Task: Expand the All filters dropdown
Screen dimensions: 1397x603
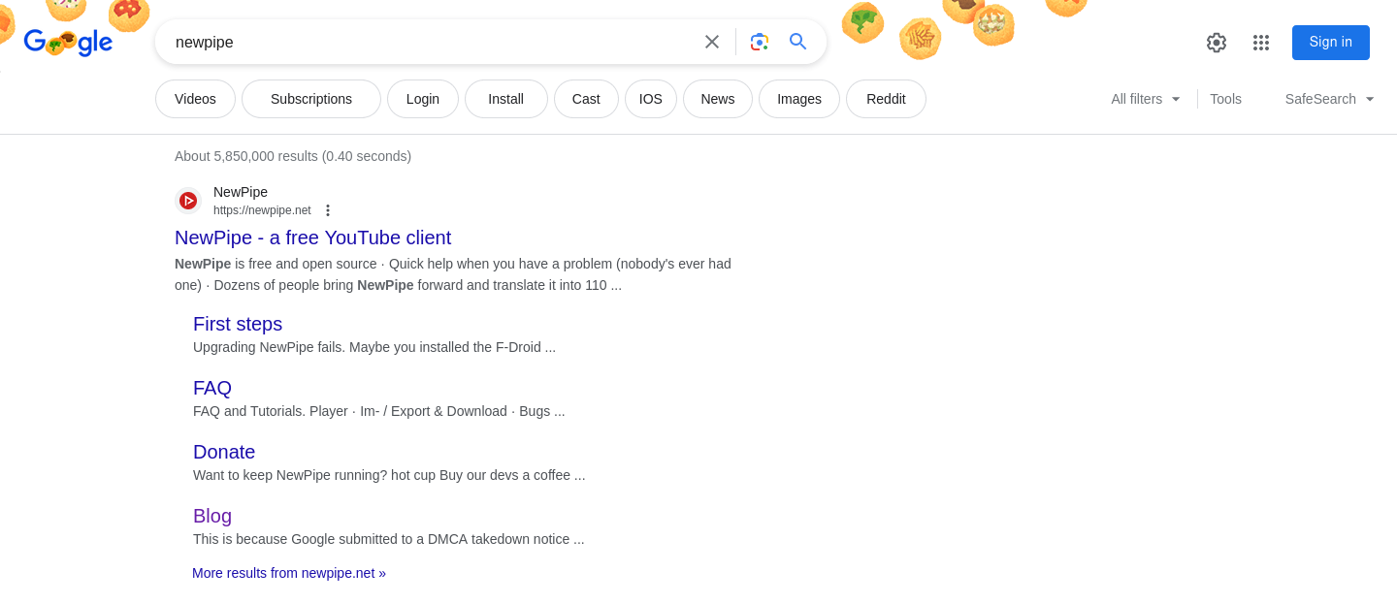Action: tap(1146, 99)
